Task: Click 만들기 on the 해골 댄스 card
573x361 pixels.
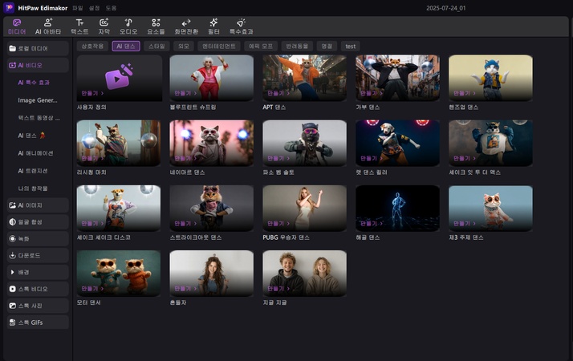Action: [371, 223]
